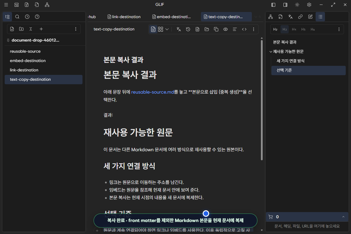Select 선택 기준 in the outline
Image resolution: width=351 pixels, height=234 pixels.
tap(308, 70)
